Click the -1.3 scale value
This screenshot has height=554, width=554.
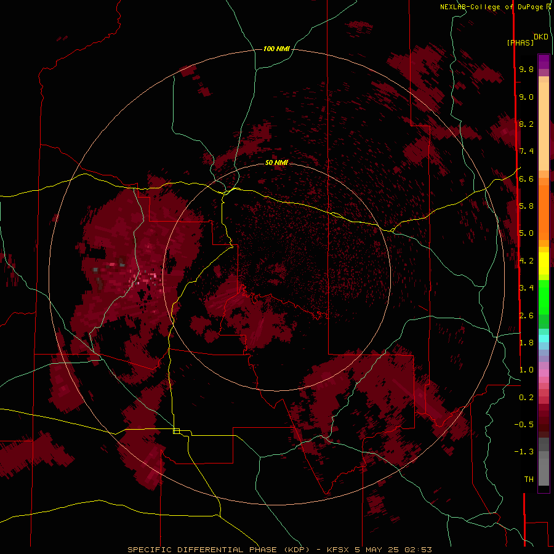tap(524, 452)
